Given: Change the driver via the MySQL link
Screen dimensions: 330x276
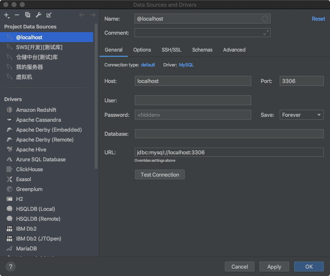Looking at the screenshot, I should tap(186, 65).
